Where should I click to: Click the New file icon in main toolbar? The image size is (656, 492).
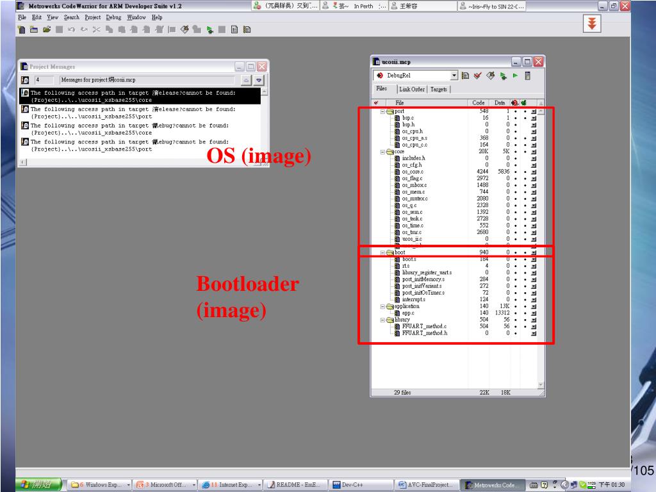[x=21, y=29]
